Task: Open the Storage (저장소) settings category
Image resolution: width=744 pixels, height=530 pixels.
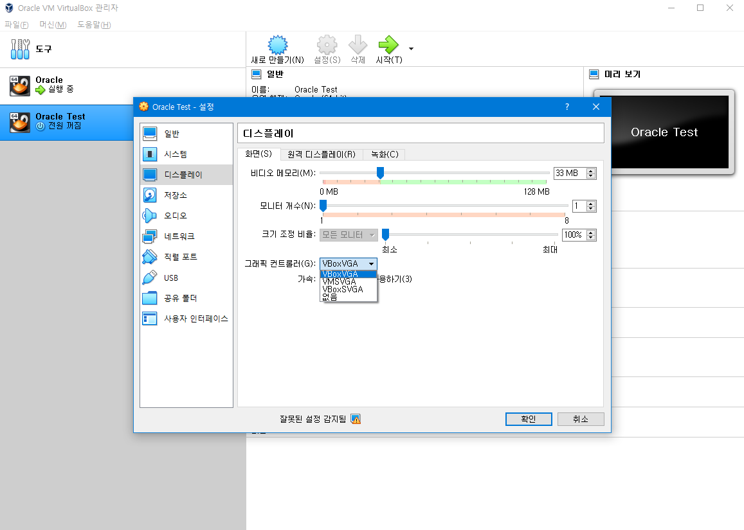Action: 186,195
